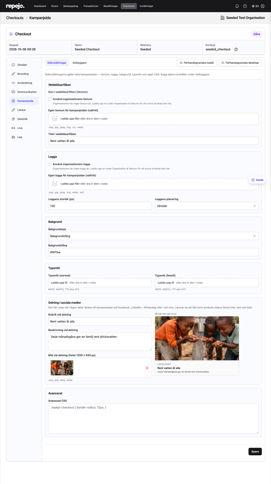Open the Givare menu item
271x484 pixels.
click(55, 6)
